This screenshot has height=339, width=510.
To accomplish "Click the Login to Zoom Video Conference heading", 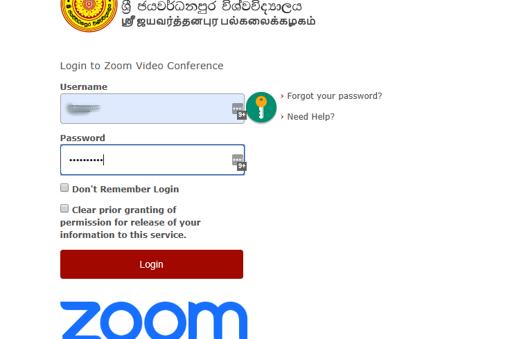I will point(142,66).
